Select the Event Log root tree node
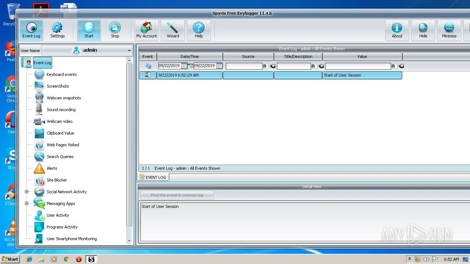The image size is (470, 264). point(43,63)
